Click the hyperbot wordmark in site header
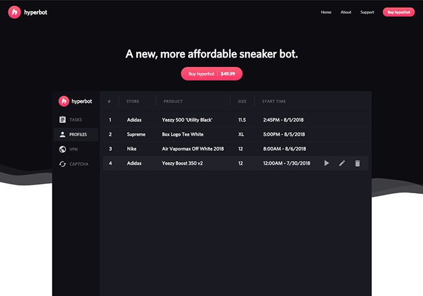This screenshot has height=296, width=423. click(36, 12)
